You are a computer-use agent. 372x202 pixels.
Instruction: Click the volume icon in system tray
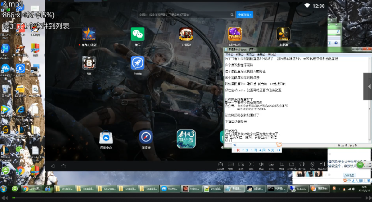(x=353, y=189)
